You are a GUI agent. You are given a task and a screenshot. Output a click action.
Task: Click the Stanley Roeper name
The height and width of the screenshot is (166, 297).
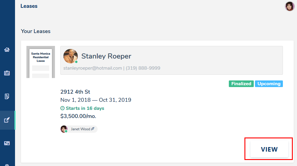pyautogui.click(x=106, y=56)
